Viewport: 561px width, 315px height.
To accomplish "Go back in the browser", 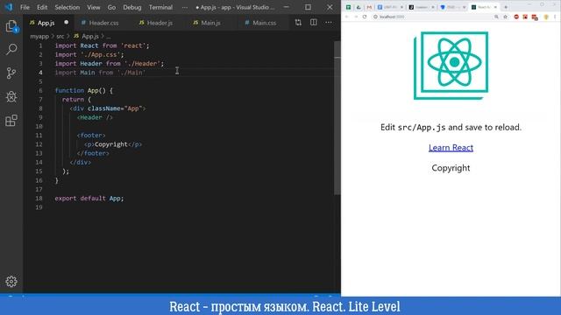I will click(x=346, y=17).
